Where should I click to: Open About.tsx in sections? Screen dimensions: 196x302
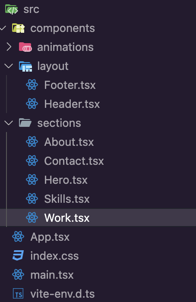69,142
